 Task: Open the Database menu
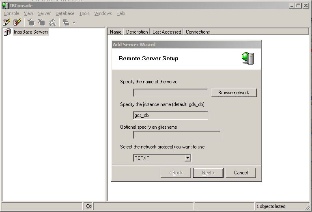point(65,13)
